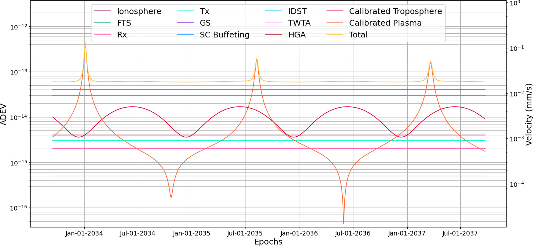The image size is (533, 246).
Task: Click the TWTA legend color swatch
Action: pyautogui.click(x=274, y=23)
